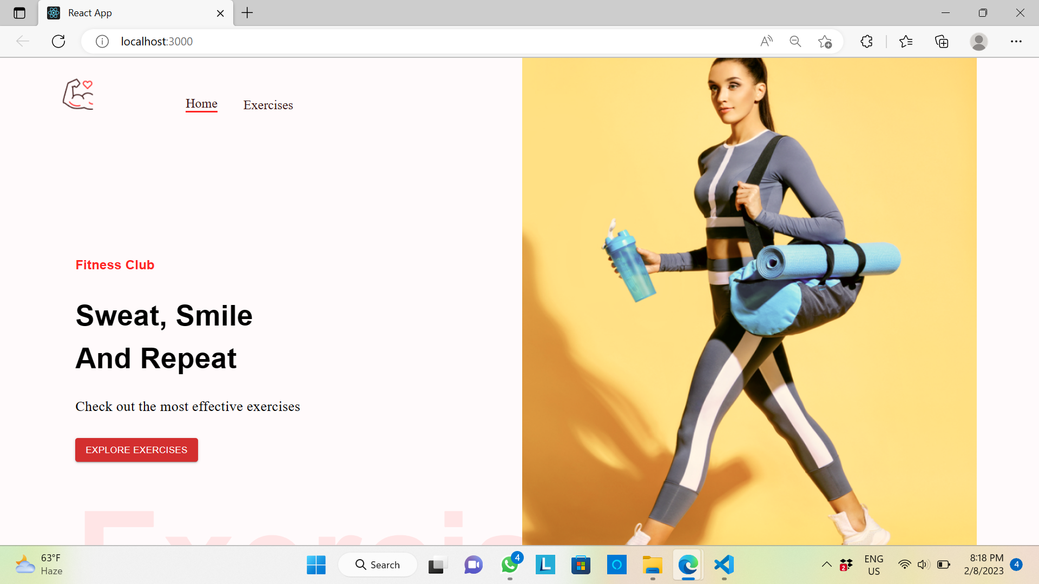
Task: Open File Explorer from the taskbar
Action: (x=652, y=564)
